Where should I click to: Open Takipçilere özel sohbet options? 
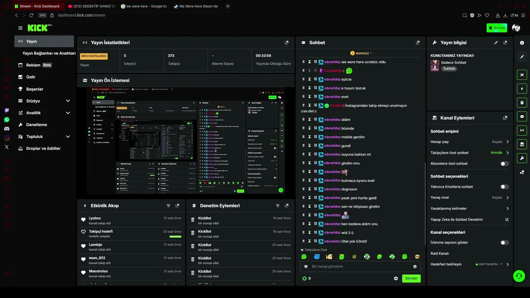pyautogui.click(x=470, y=153)
